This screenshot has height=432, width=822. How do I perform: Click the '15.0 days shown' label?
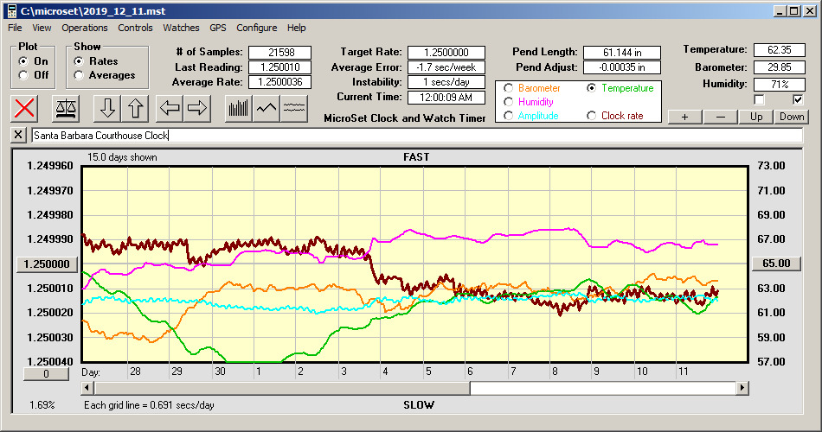coord(122,157)
